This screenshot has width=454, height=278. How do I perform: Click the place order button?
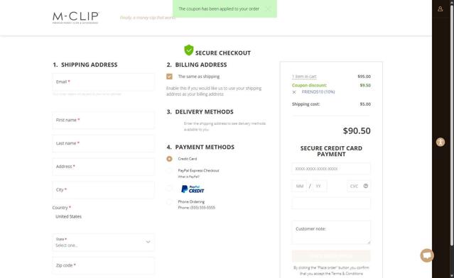(331, 256)
